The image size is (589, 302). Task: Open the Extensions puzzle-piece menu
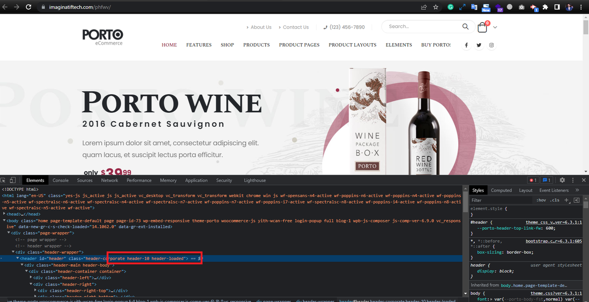click(x=545, y=7)
